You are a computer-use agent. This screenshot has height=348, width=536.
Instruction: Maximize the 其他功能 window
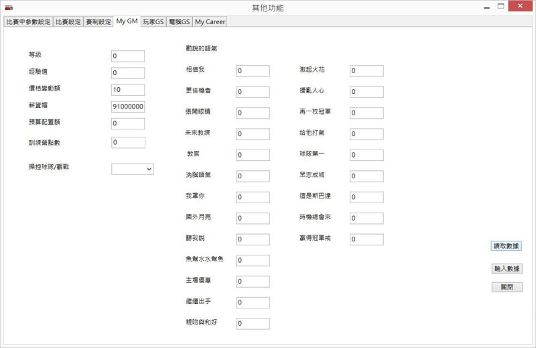[500, 7]
